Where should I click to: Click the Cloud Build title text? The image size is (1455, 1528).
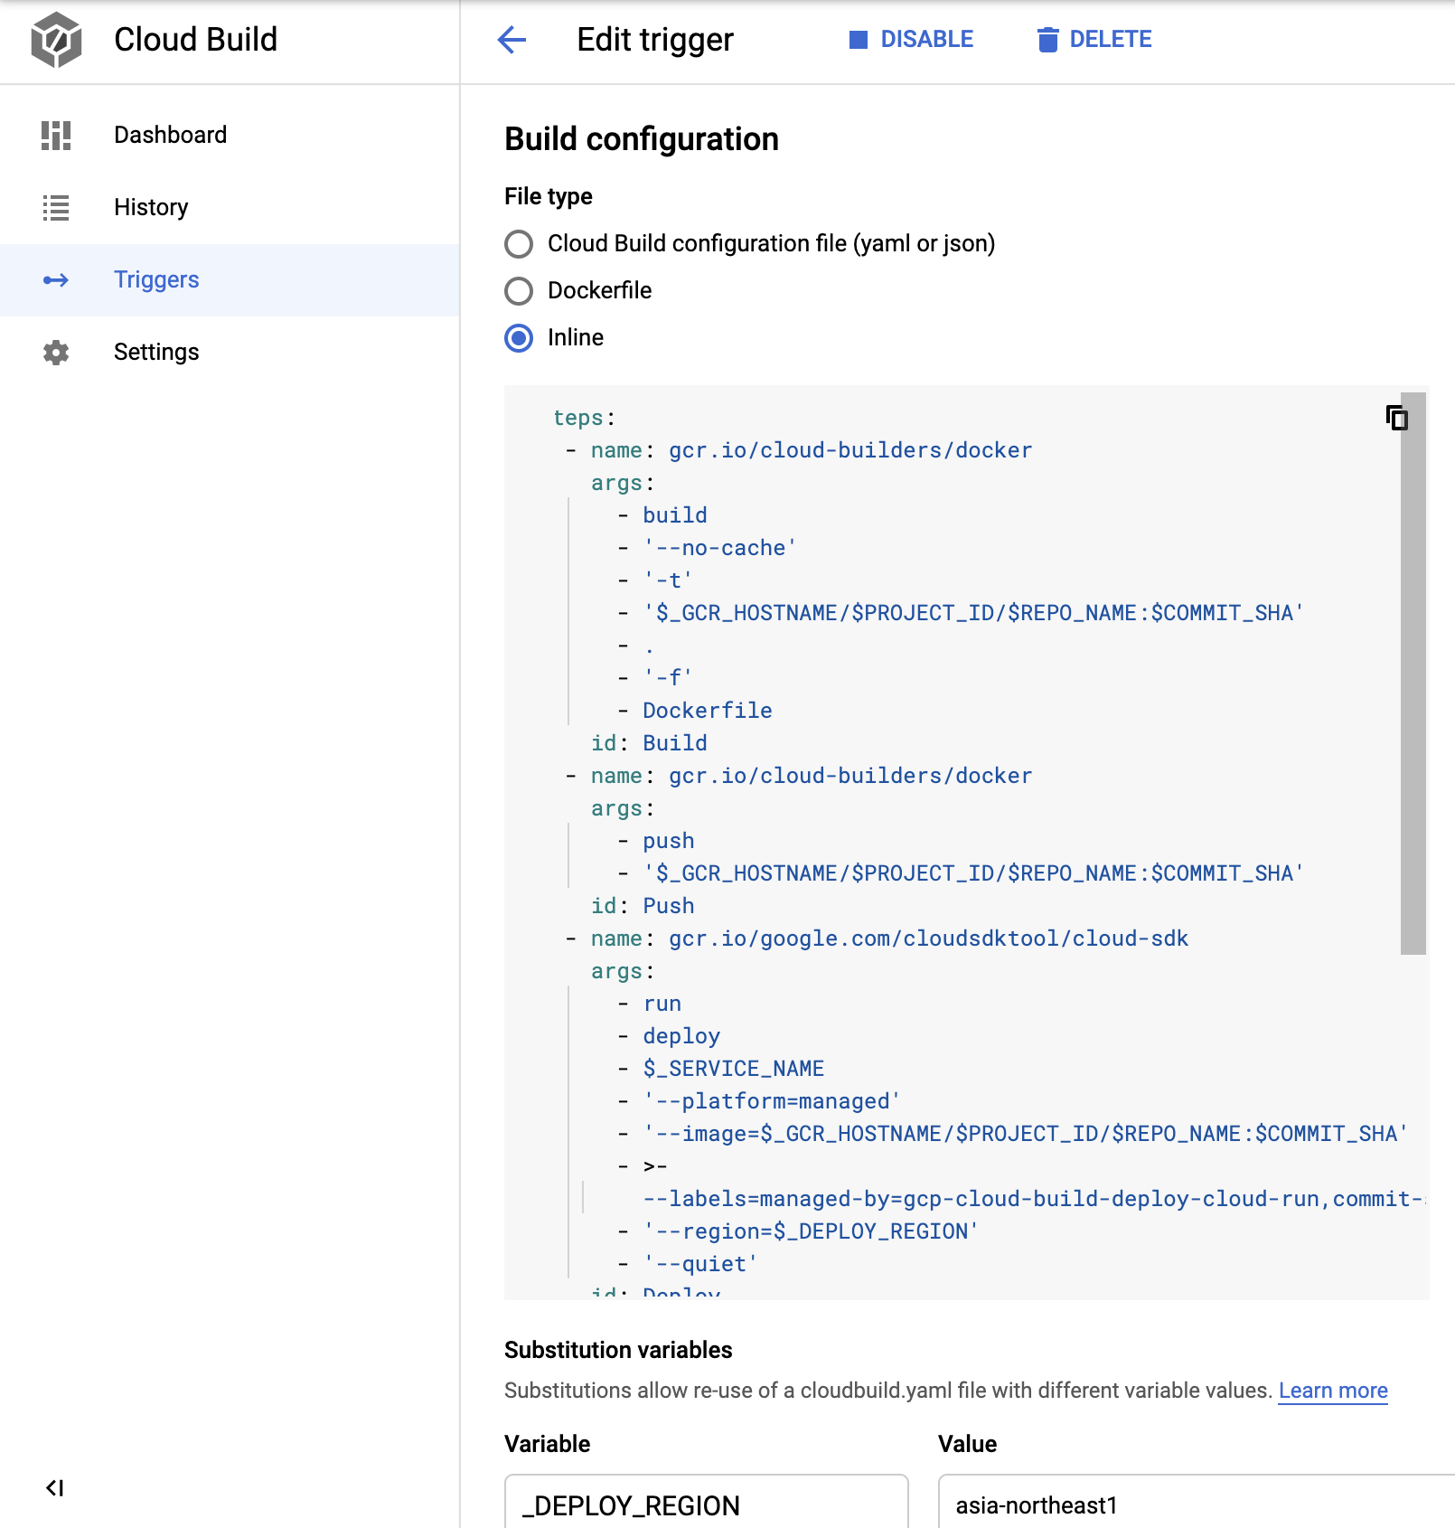click(x=195, y=40)
